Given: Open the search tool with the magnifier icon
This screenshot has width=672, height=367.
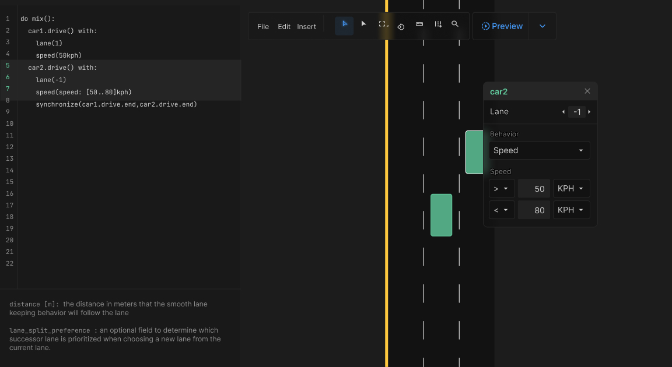Looking at the screenshot, I should tap(455, 24).
